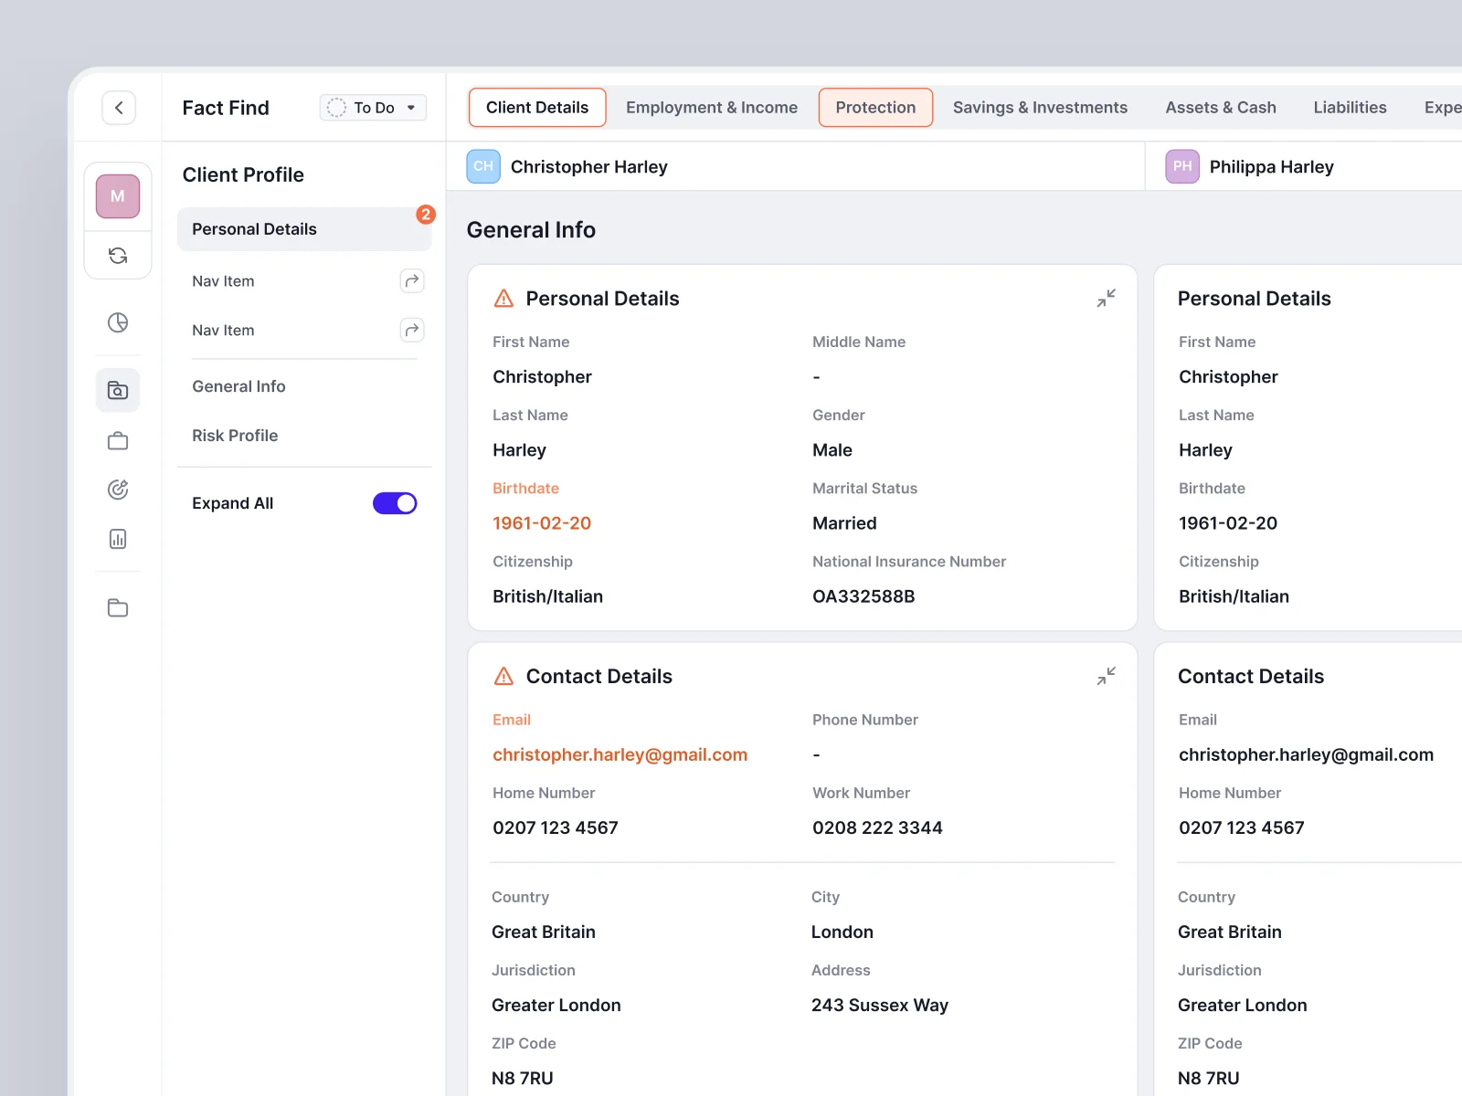1462x1096 pixels.
Task: Click the warning triangle on Personal Details card
Action: [x=503, y=299]
